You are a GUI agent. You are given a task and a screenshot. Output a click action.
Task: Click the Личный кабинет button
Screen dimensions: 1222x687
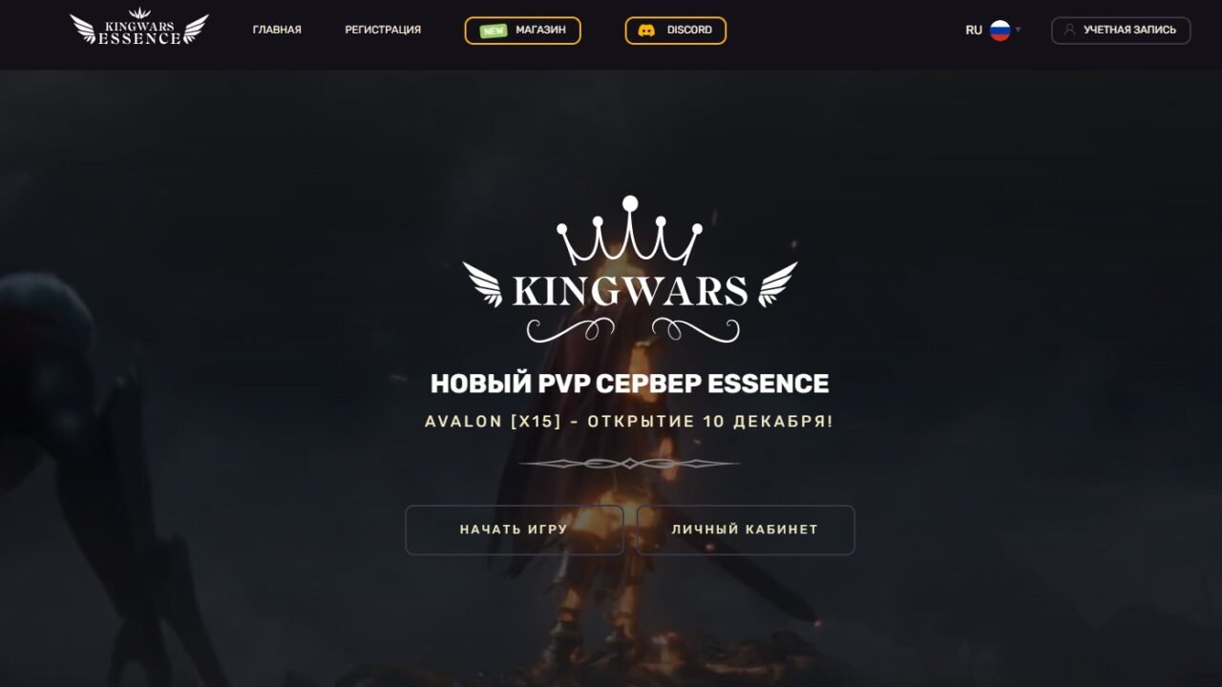pos(746,530)
